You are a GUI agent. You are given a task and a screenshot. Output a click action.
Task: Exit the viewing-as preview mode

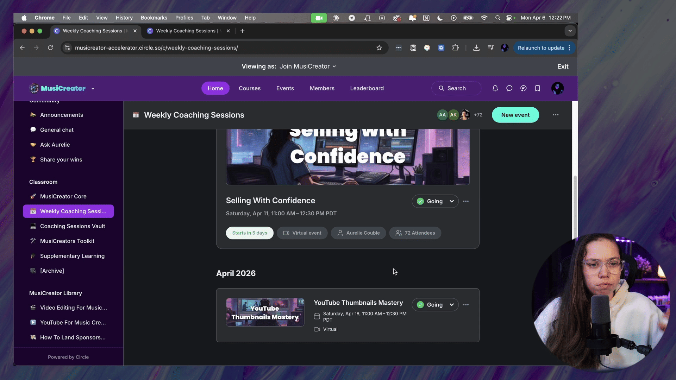click(x=563, y=66)
